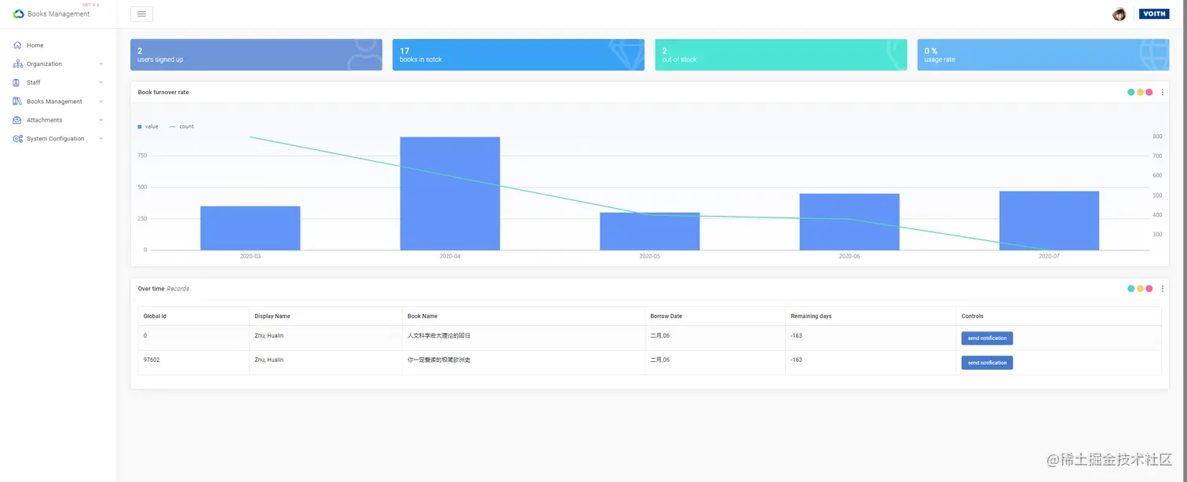Click the Books Management books icon
The width and height of the screenshot is (1187, 482).
(17, 101)
